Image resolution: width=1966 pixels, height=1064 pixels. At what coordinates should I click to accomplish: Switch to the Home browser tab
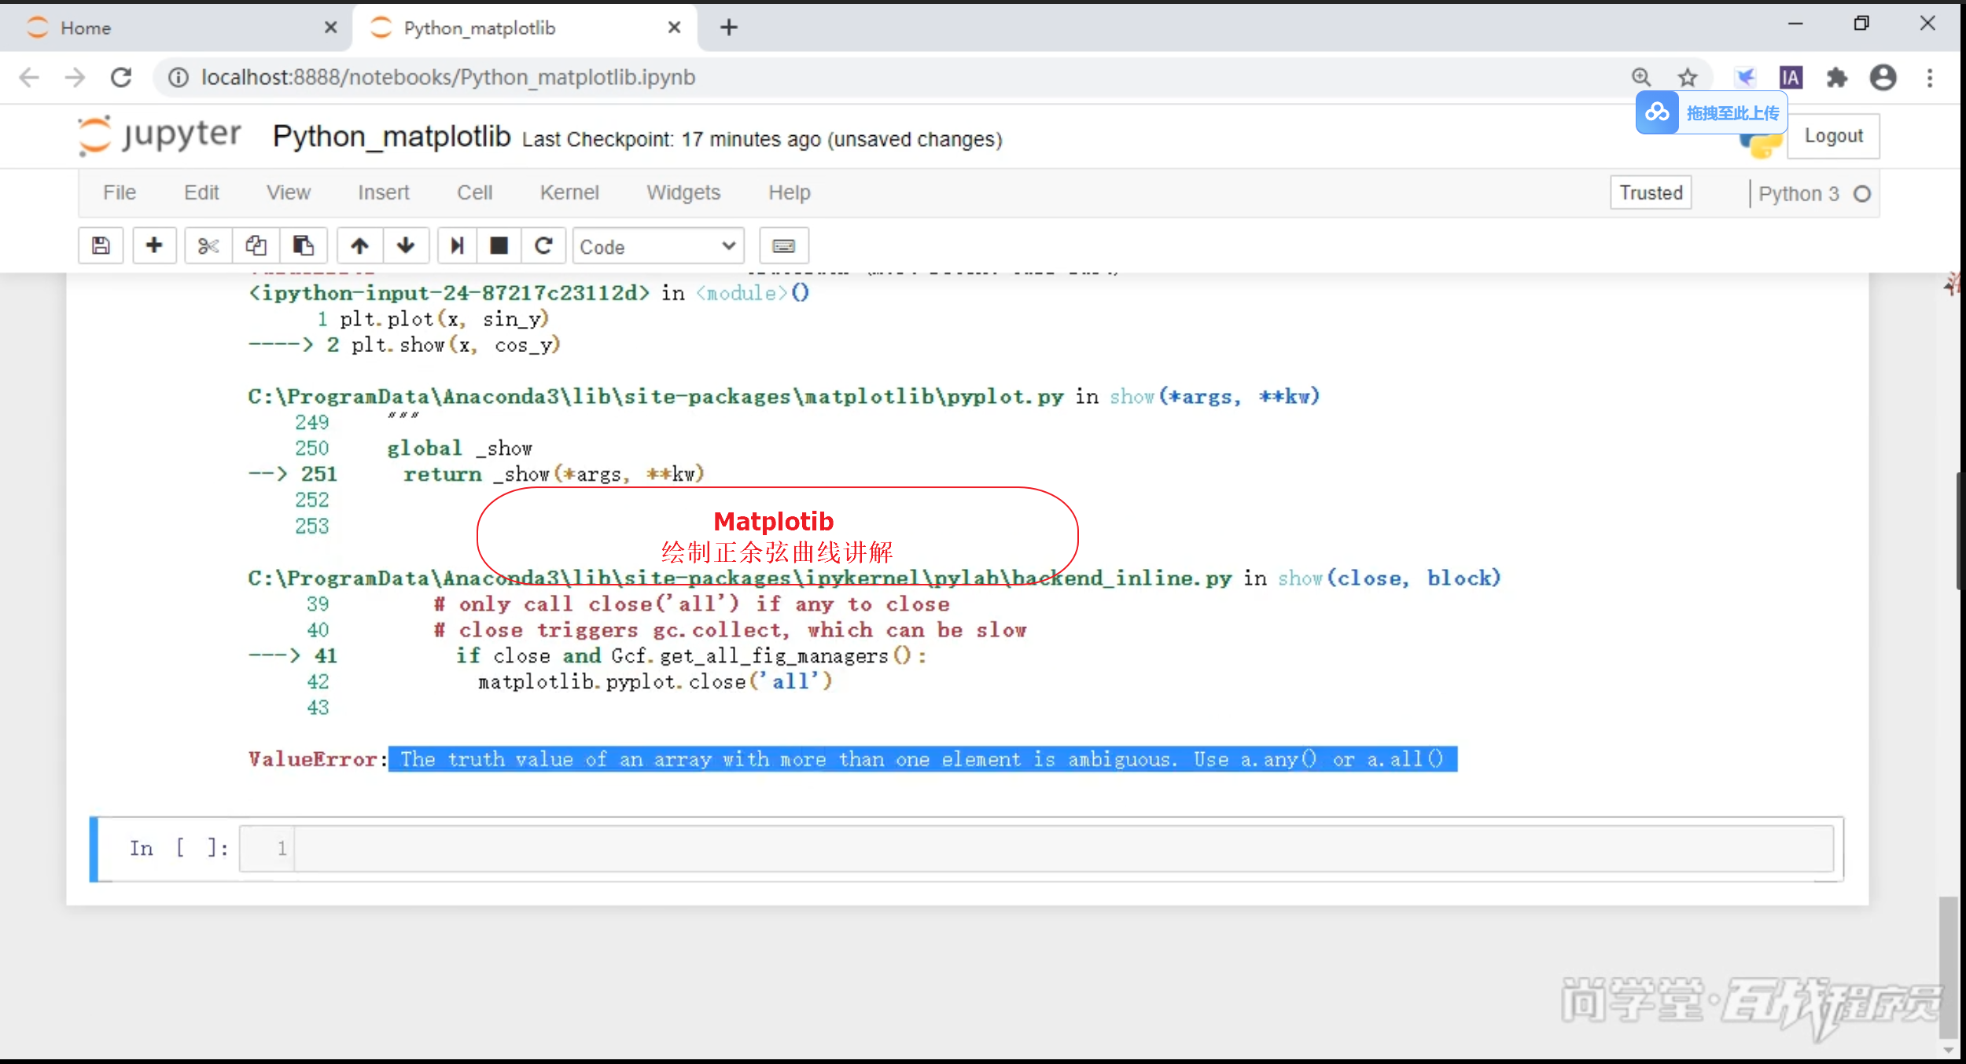(x=177, y=28)
